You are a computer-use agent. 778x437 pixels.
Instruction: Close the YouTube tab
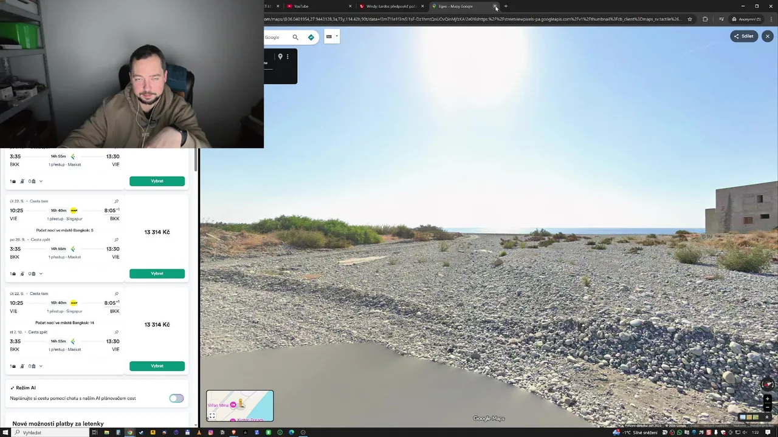tap(350, 6)
